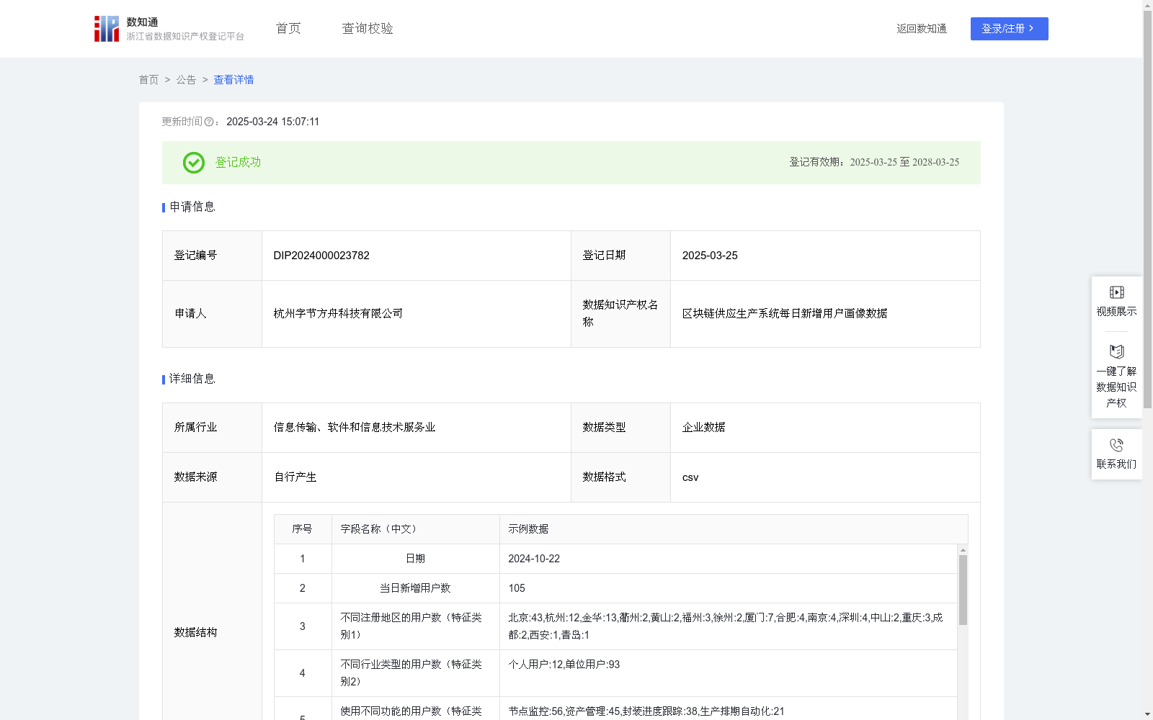This screenshot has width=1153, height=720.
Task: Click 不同注册地区的用户数 field name
Action: tap(411, 626)
